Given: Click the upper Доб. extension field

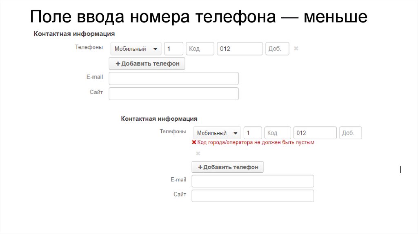Looking at the screenshot, I should click(277, 49).
